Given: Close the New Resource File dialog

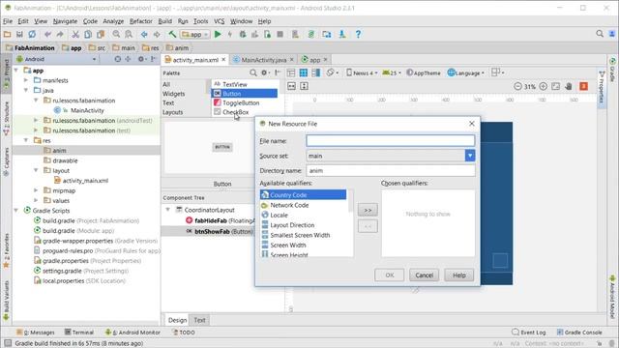Looking at the screenshot, I should [x=471, y=124].
